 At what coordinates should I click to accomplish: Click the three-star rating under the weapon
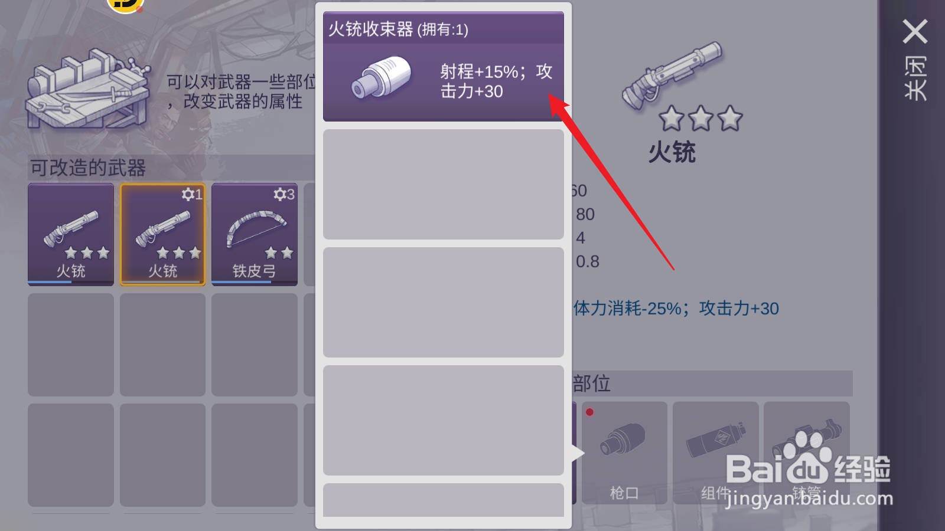[x=700, y=118]
